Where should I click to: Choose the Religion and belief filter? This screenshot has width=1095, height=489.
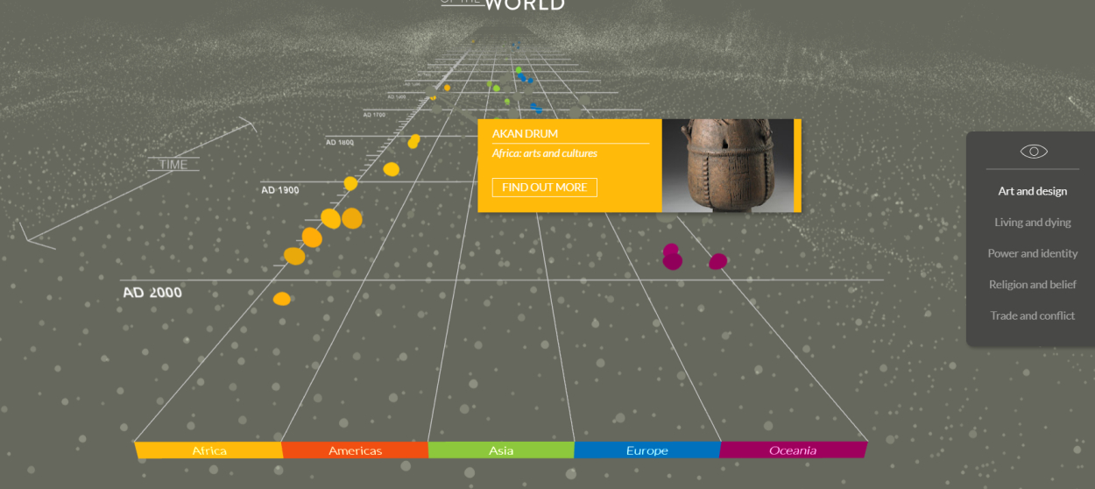tap(1032, 285)
